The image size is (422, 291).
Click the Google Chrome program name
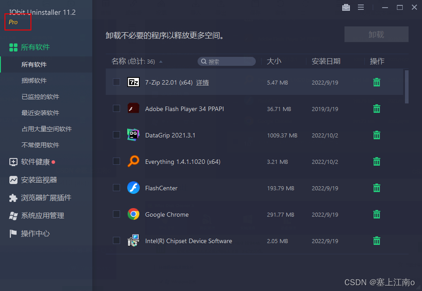tap(167, 214)
